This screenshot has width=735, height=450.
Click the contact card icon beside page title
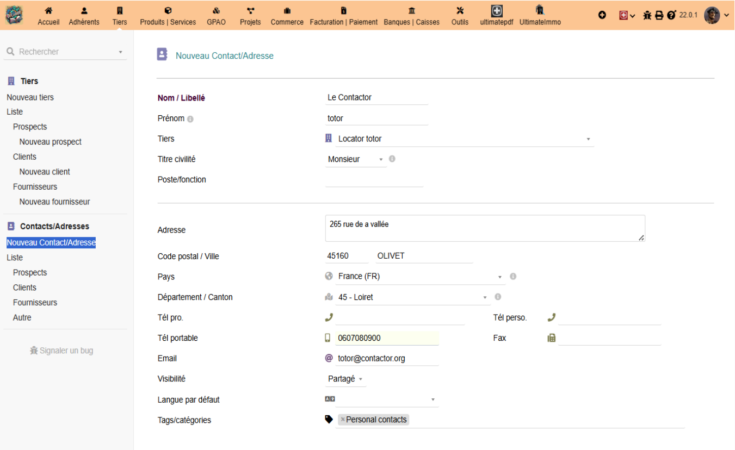click(x=162, y=54)
